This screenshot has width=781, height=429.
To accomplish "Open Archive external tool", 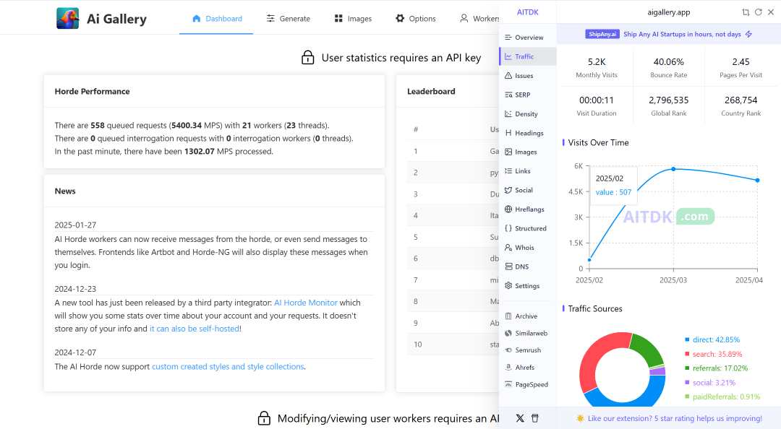I will (527, 316).
